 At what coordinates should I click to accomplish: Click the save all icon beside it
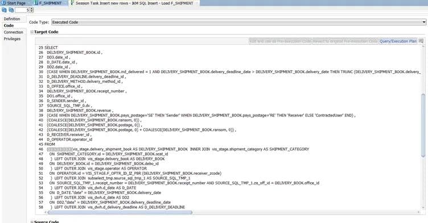click(11, 10)
